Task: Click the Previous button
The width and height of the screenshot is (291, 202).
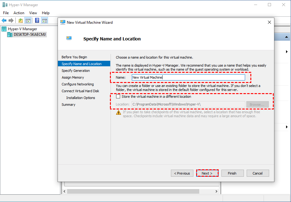Action: [x=182, y=173]
